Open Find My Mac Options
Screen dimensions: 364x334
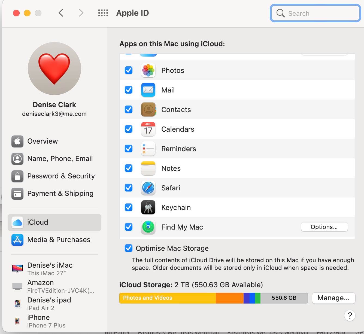pyautogui.click(x=324, y=227)
